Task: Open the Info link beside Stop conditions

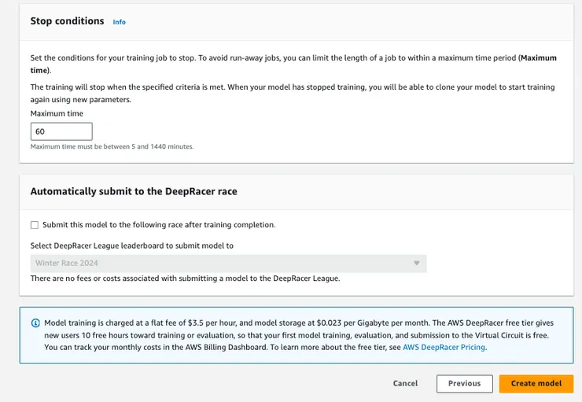Action: click(x=119, y=22)
